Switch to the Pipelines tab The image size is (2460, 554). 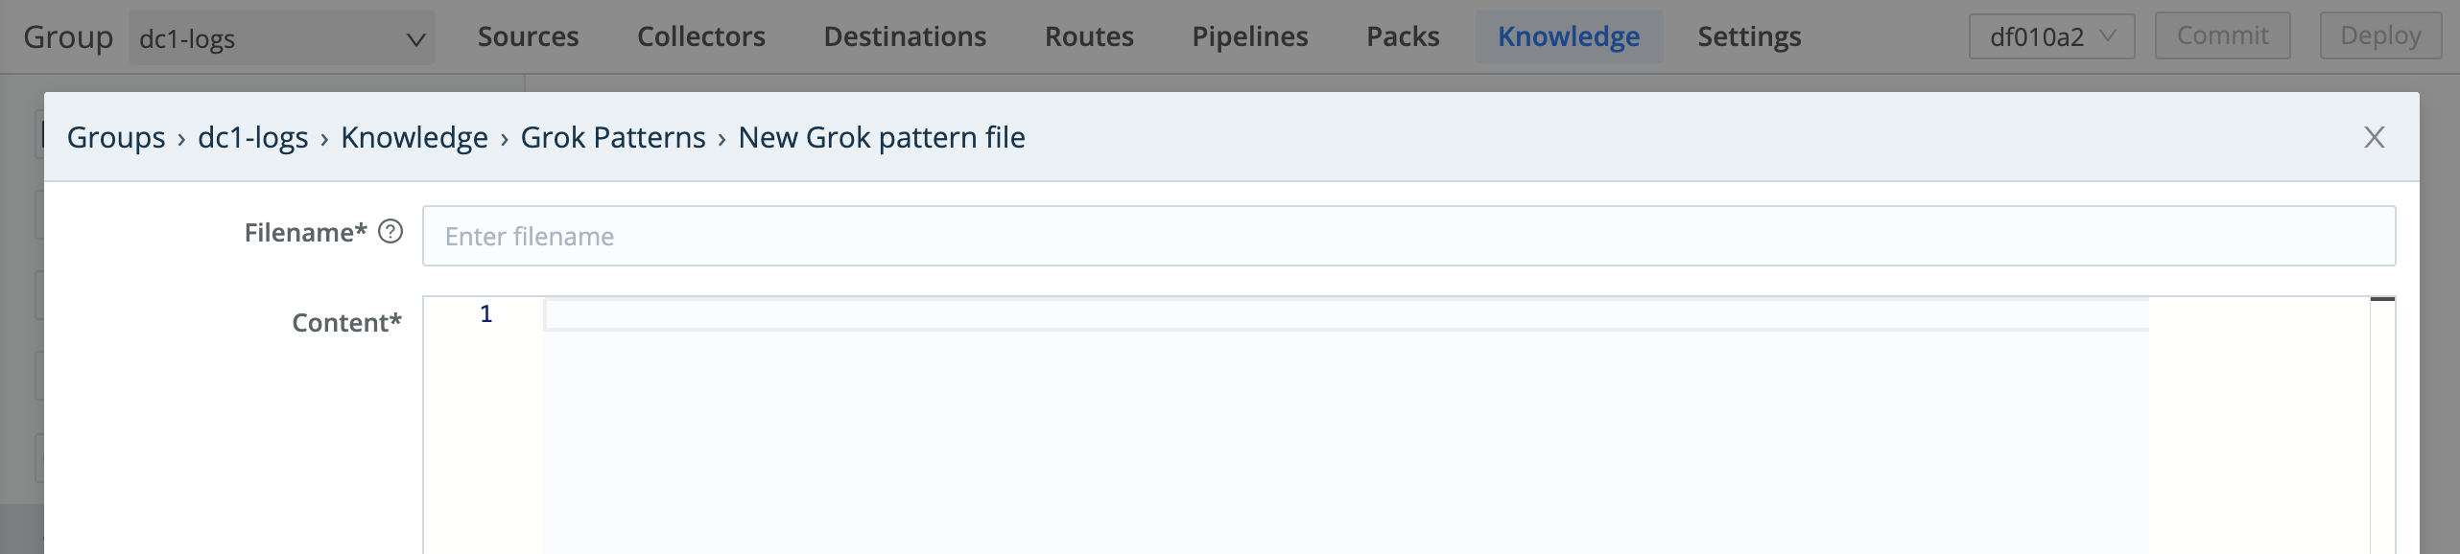click(1249, 36)
